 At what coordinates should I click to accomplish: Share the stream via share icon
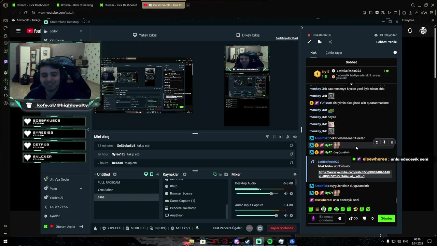coord(330,42)
